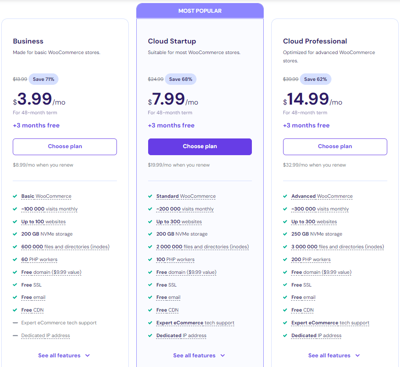This screenshot has width=400, height=367.
Task: Click the Business plan title
Action: (x=28, y=41)
